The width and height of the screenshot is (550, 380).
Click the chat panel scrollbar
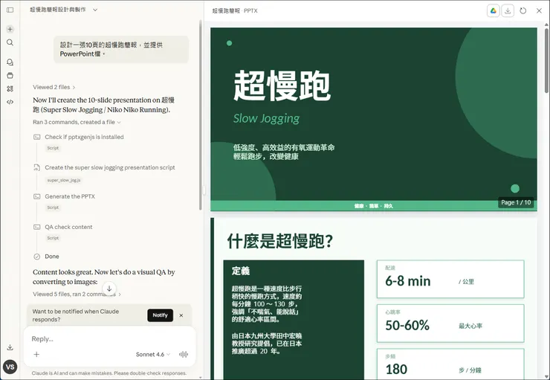pyautogui.click(x=200, y=115)
